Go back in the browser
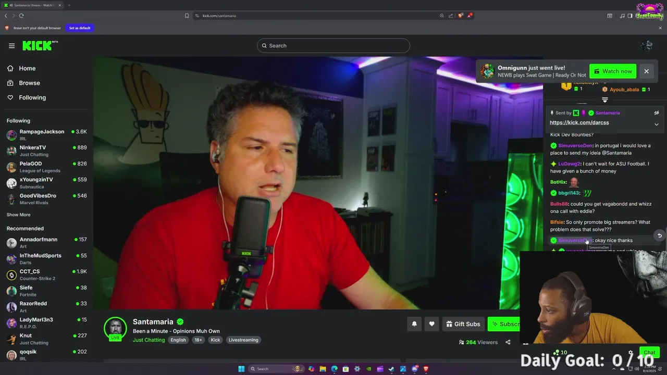Screen dimensions: 667x375 click(6, 16)
